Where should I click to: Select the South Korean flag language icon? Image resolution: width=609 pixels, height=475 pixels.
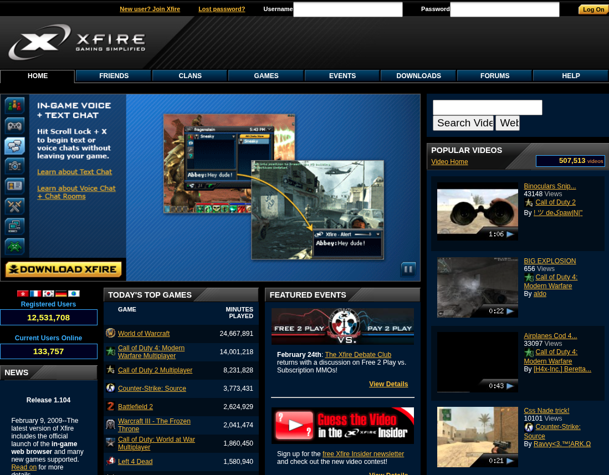coord(48,294)
